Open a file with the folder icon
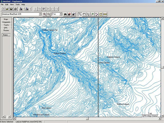 [x=7, y=9]
